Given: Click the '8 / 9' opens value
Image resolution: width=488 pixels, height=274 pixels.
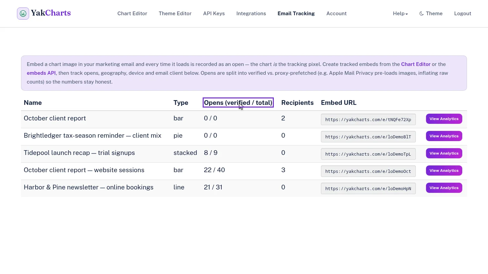Looking at the screenshot, I should [211, 153].
